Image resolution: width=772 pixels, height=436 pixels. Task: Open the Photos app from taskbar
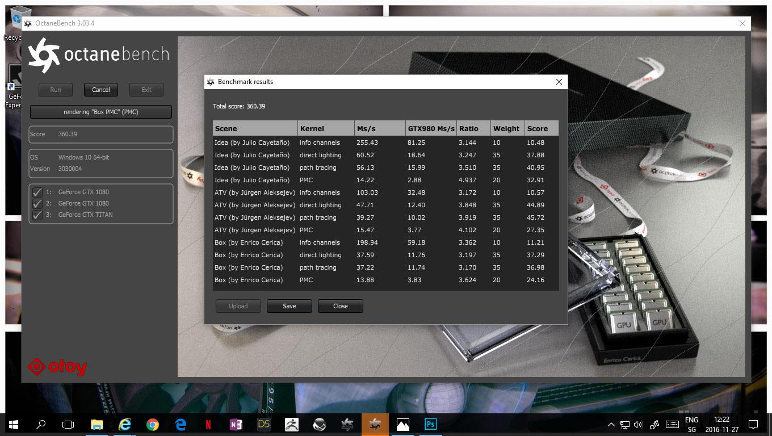pos(403,424)
